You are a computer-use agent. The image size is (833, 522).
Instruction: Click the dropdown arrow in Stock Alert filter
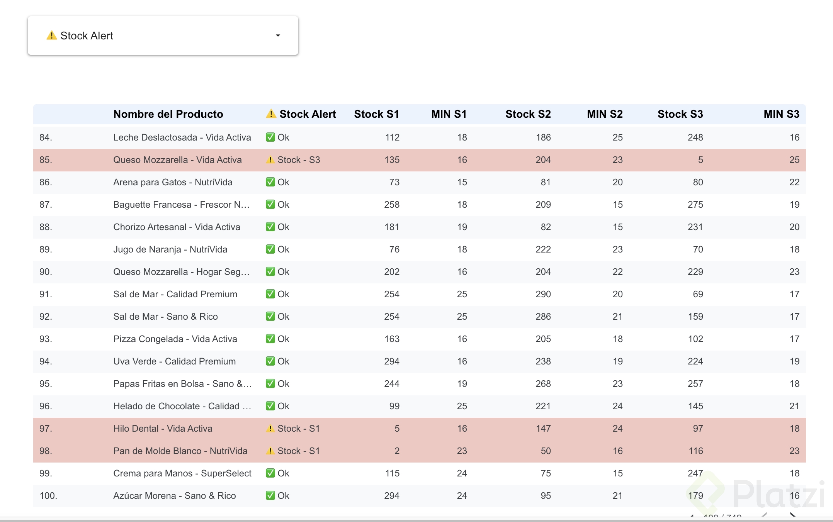tap(278, 36)
